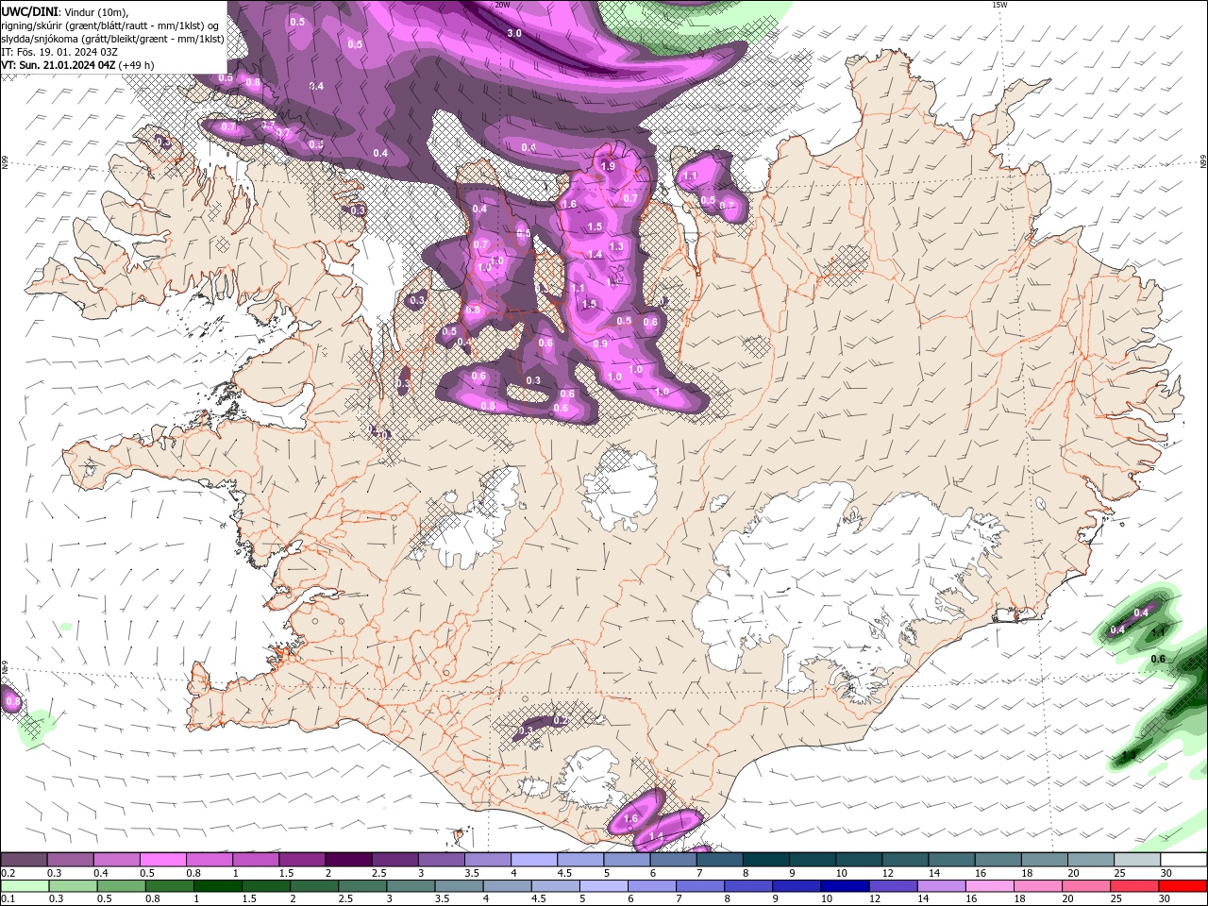Click the '15W' longitude label
This screenshot has width=1208, height=906.
click(x=999, y=5)
